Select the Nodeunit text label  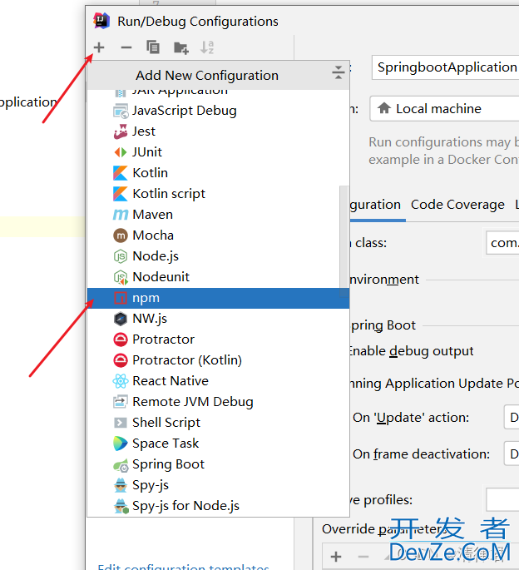[161, 277]
